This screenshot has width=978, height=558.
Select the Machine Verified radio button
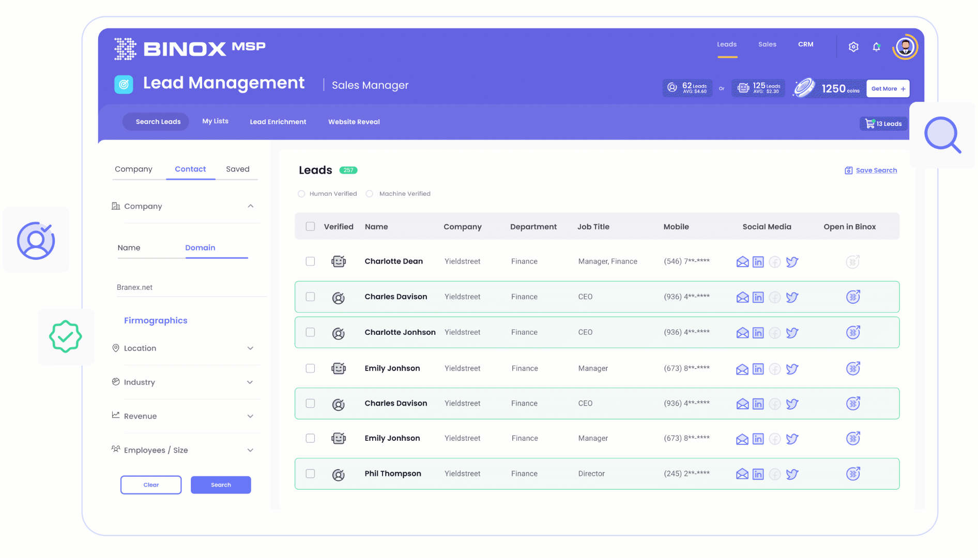370,194
